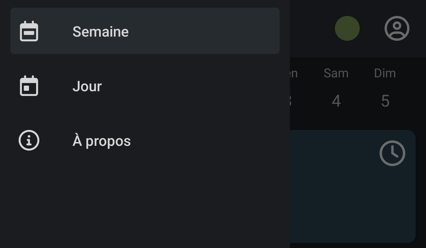Screen dimensions: 426x248
Task: Click the green circle in the header
Action: (x=347, y=28)
